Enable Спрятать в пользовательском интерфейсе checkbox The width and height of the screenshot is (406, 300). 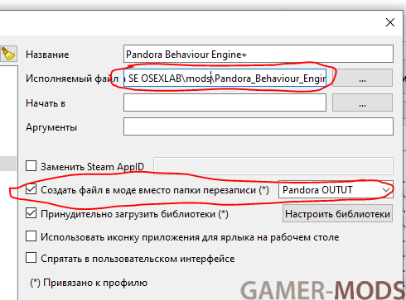(x=31, y=258)
